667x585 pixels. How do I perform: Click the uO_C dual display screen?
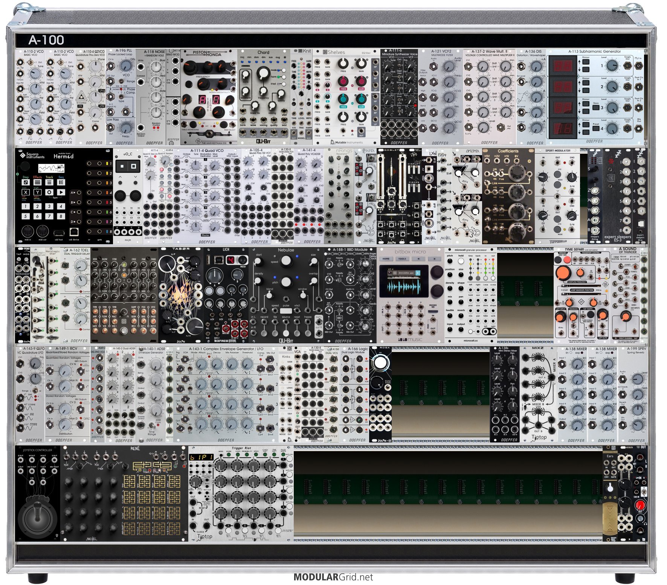point(127,166)
